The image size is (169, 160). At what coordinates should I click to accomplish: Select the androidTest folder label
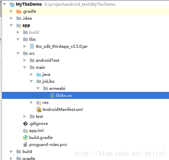(48, 60)
